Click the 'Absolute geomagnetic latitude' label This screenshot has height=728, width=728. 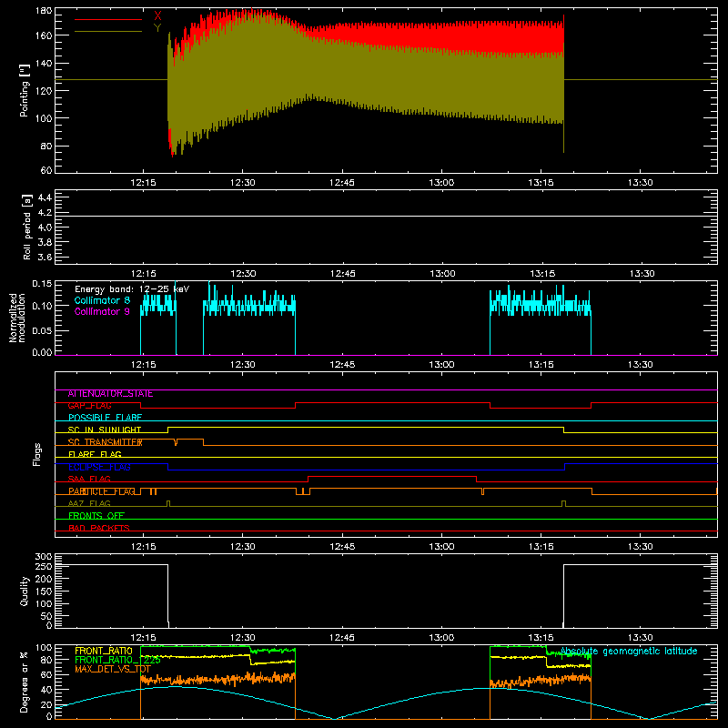coord(629,652)
